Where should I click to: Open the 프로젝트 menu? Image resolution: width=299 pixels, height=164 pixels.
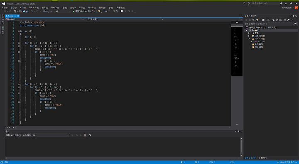click(34, 7)
